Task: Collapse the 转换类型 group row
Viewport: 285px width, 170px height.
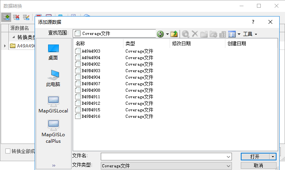Action: point(14,37)
